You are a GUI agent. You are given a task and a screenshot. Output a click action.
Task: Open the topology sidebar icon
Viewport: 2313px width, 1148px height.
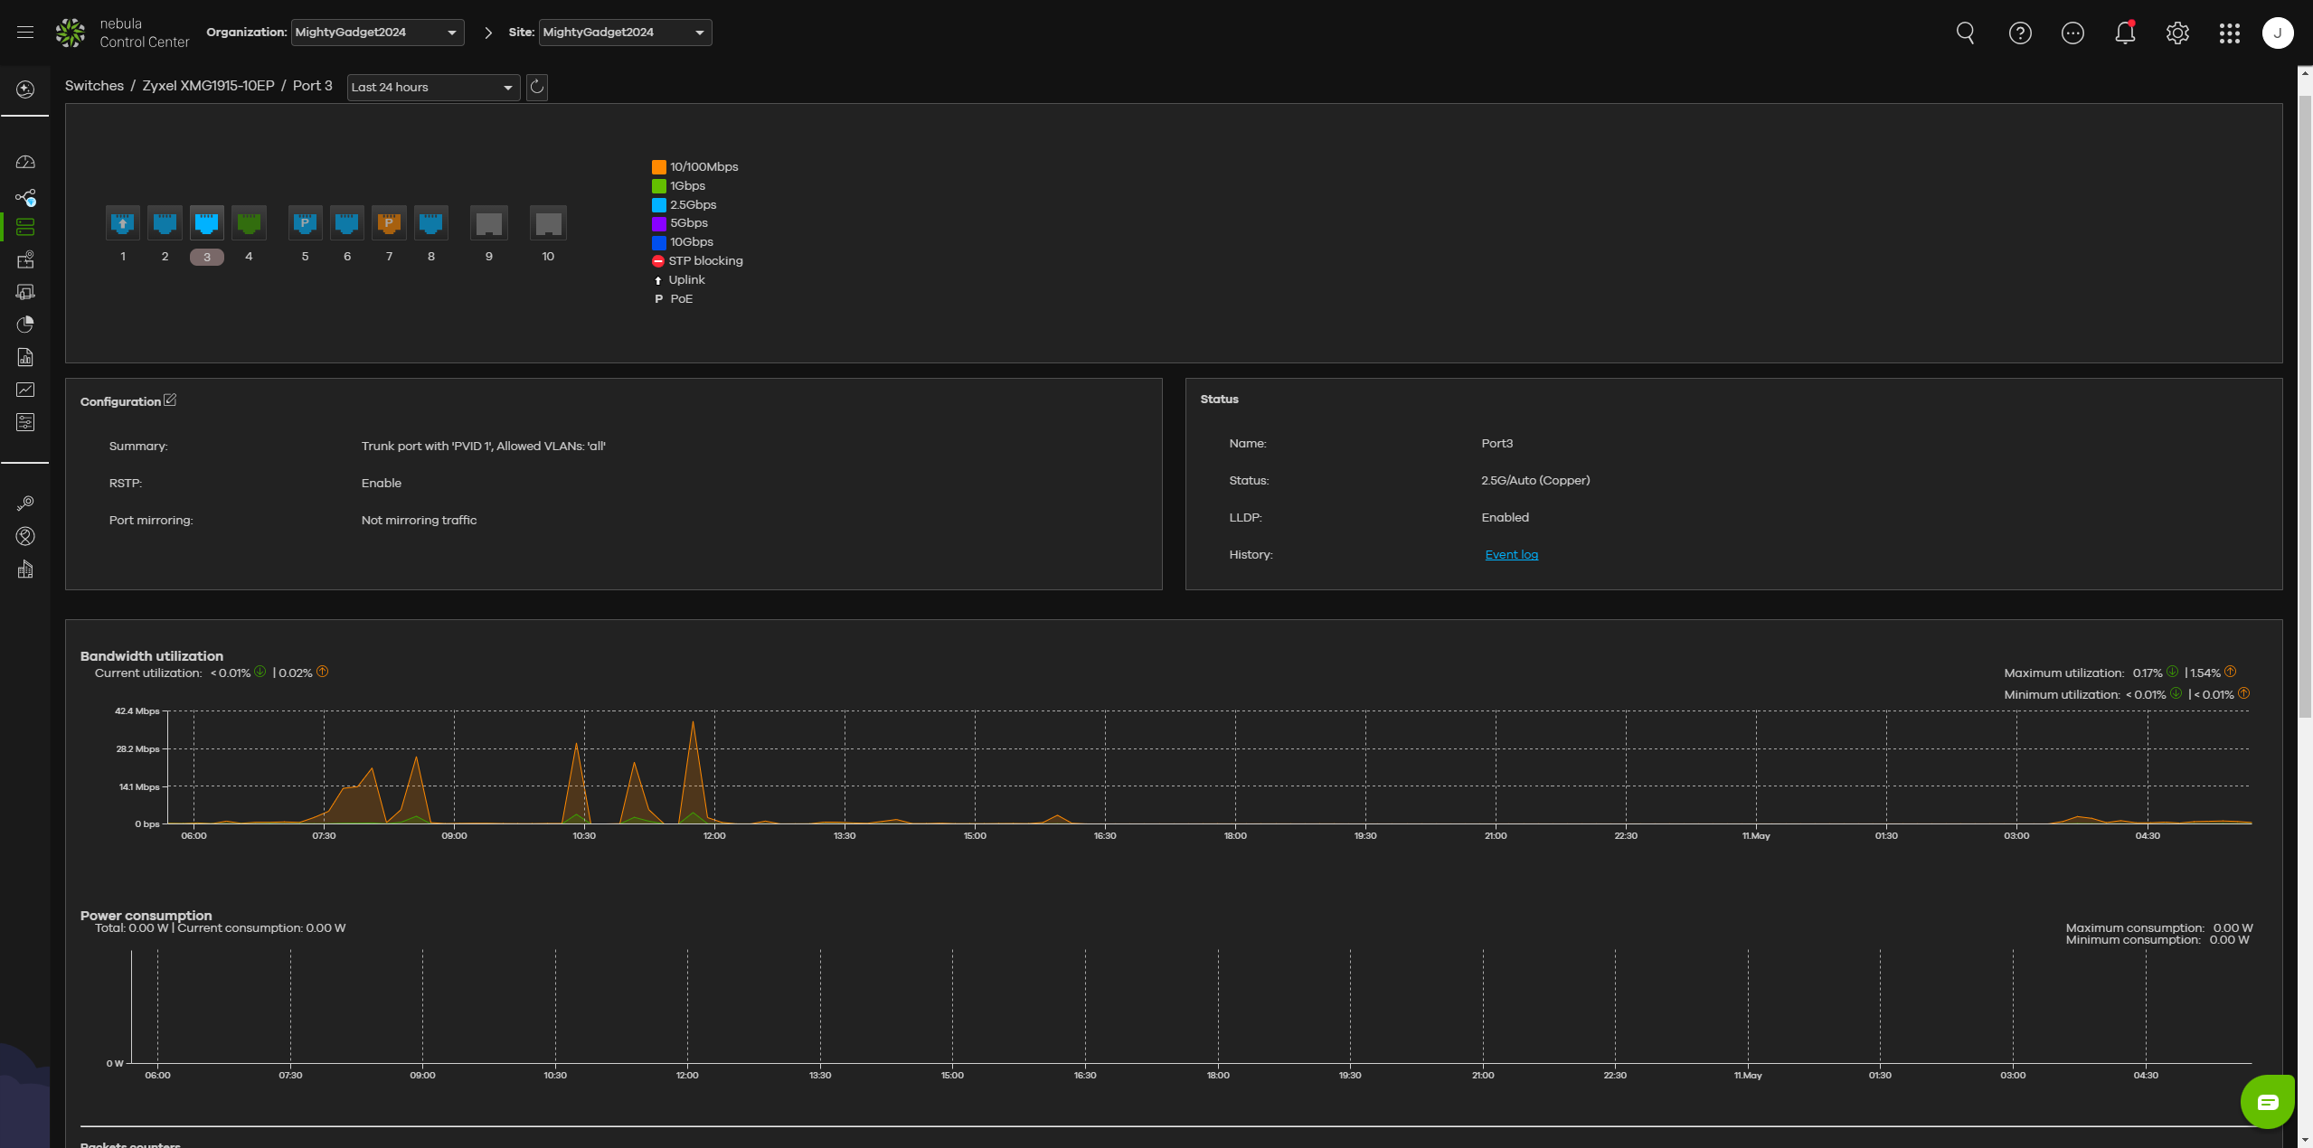(25, 197)
